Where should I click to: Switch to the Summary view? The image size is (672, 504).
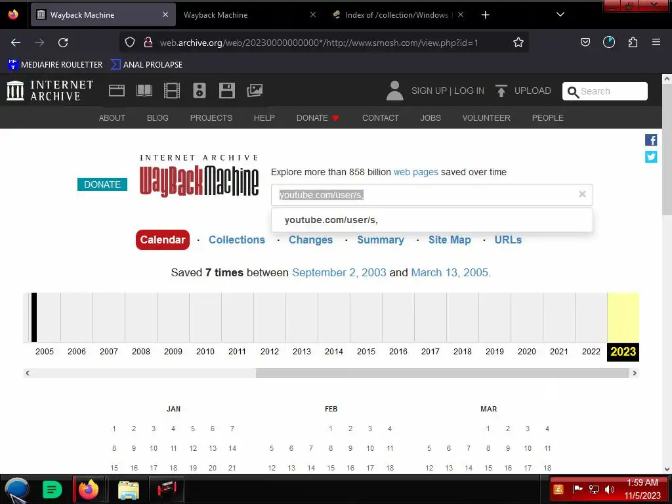click(380, 240)
